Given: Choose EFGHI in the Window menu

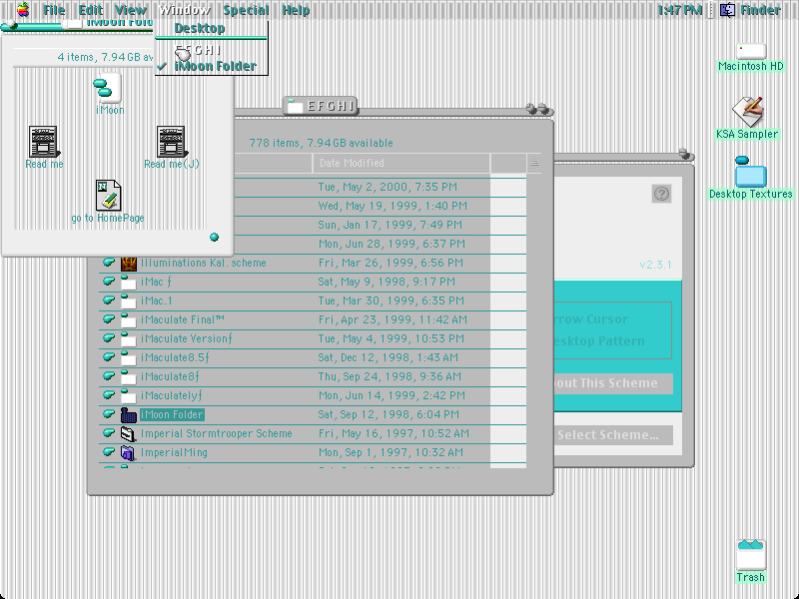Looking at the screenshot, I should [x=211, y=51].
